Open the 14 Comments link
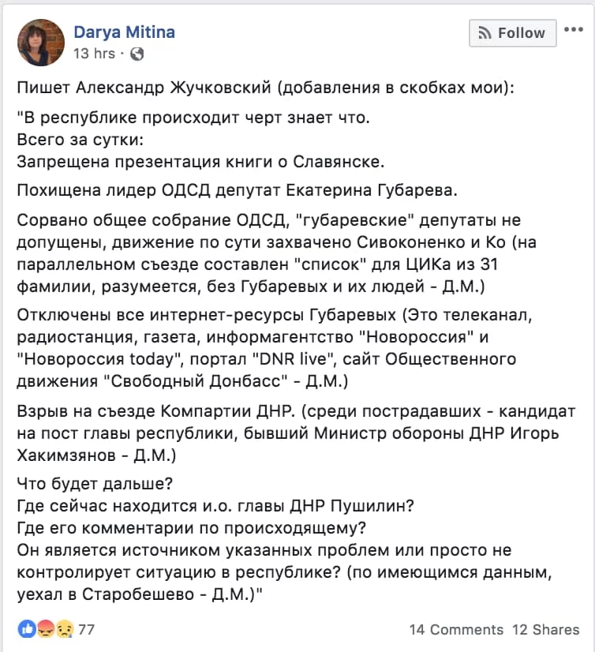Screen dimensions: 595x652 (456, 630)
